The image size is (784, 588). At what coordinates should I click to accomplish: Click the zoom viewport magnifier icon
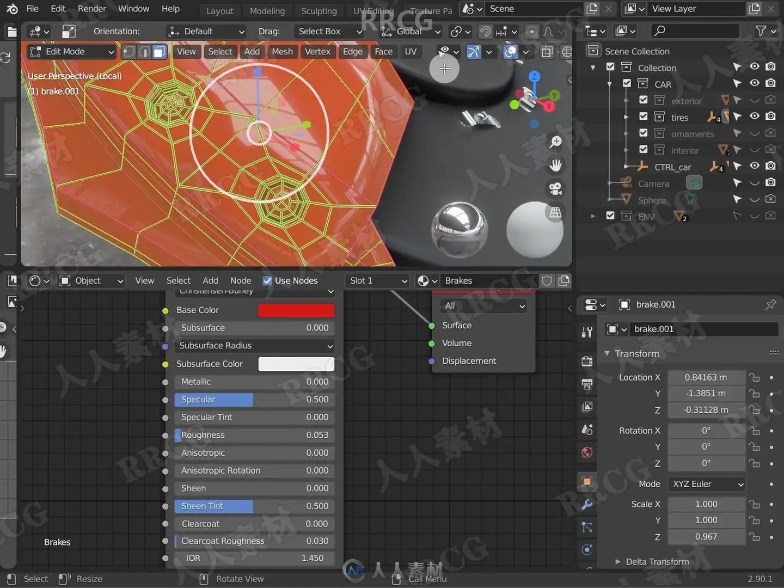click(x=555, y=142)
